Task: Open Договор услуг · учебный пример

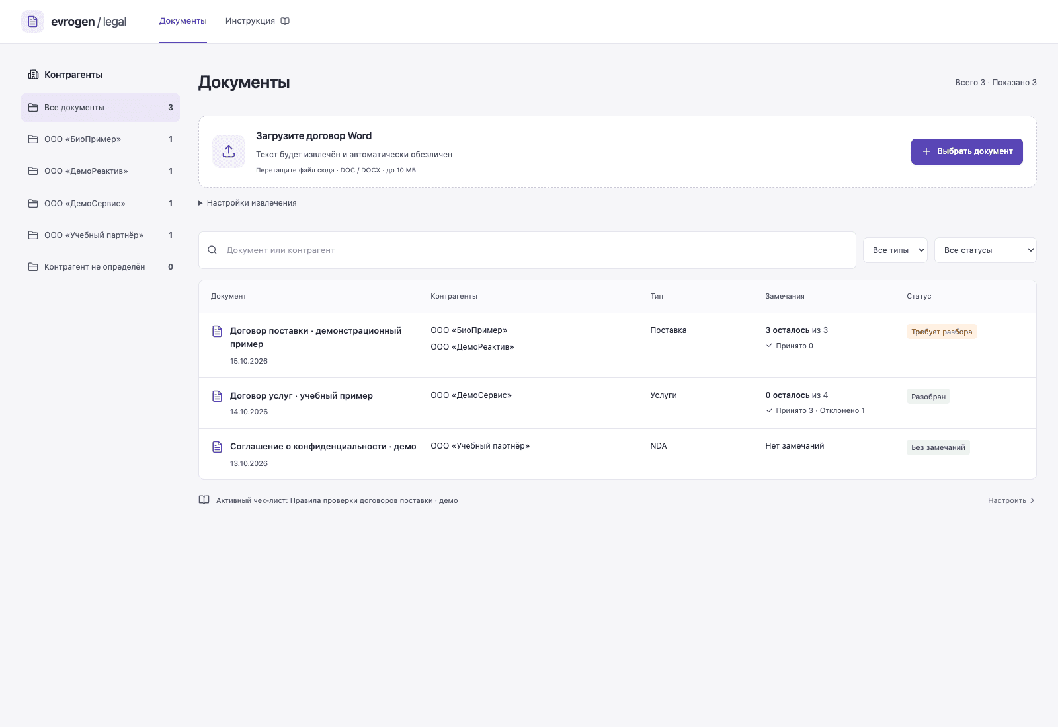Action: click(302, 396)
